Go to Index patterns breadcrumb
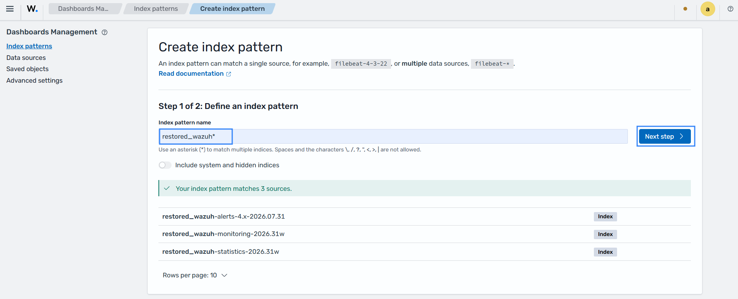Screen dimensions: 738x299 (x=156, y=8)
